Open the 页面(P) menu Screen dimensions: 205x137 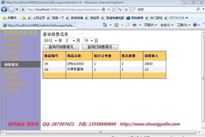tap(151, 25)
